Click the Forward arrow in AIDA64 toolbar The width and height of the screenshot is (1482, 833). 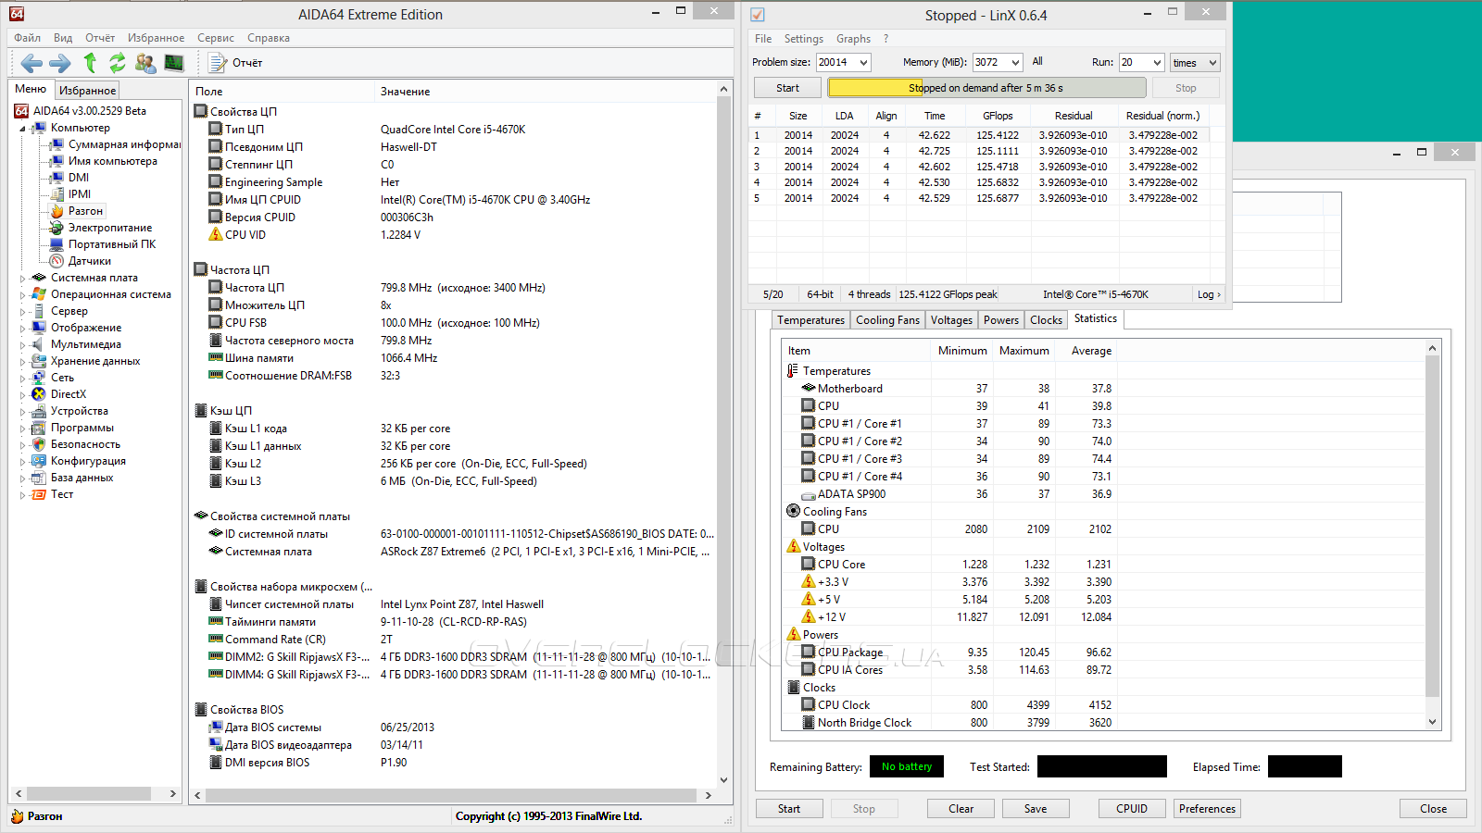59,63
